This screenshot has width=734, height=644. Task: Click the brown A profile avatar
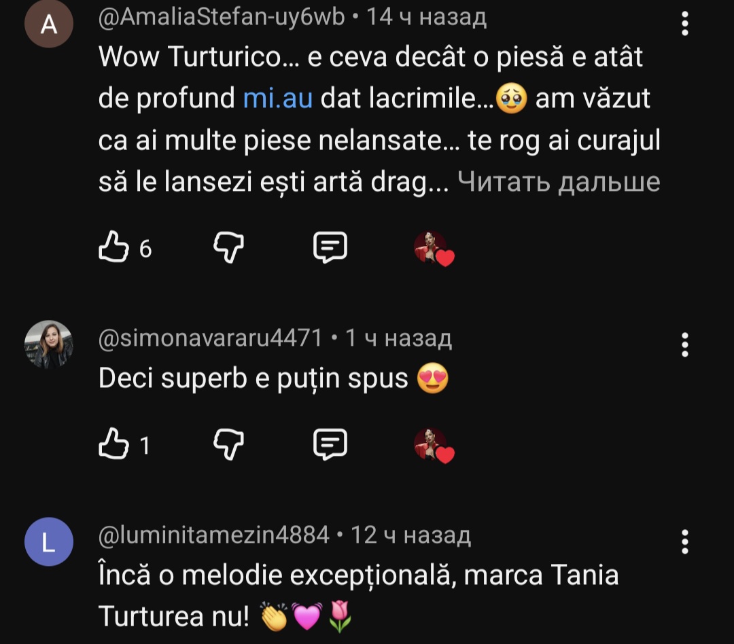pos(48,24)
